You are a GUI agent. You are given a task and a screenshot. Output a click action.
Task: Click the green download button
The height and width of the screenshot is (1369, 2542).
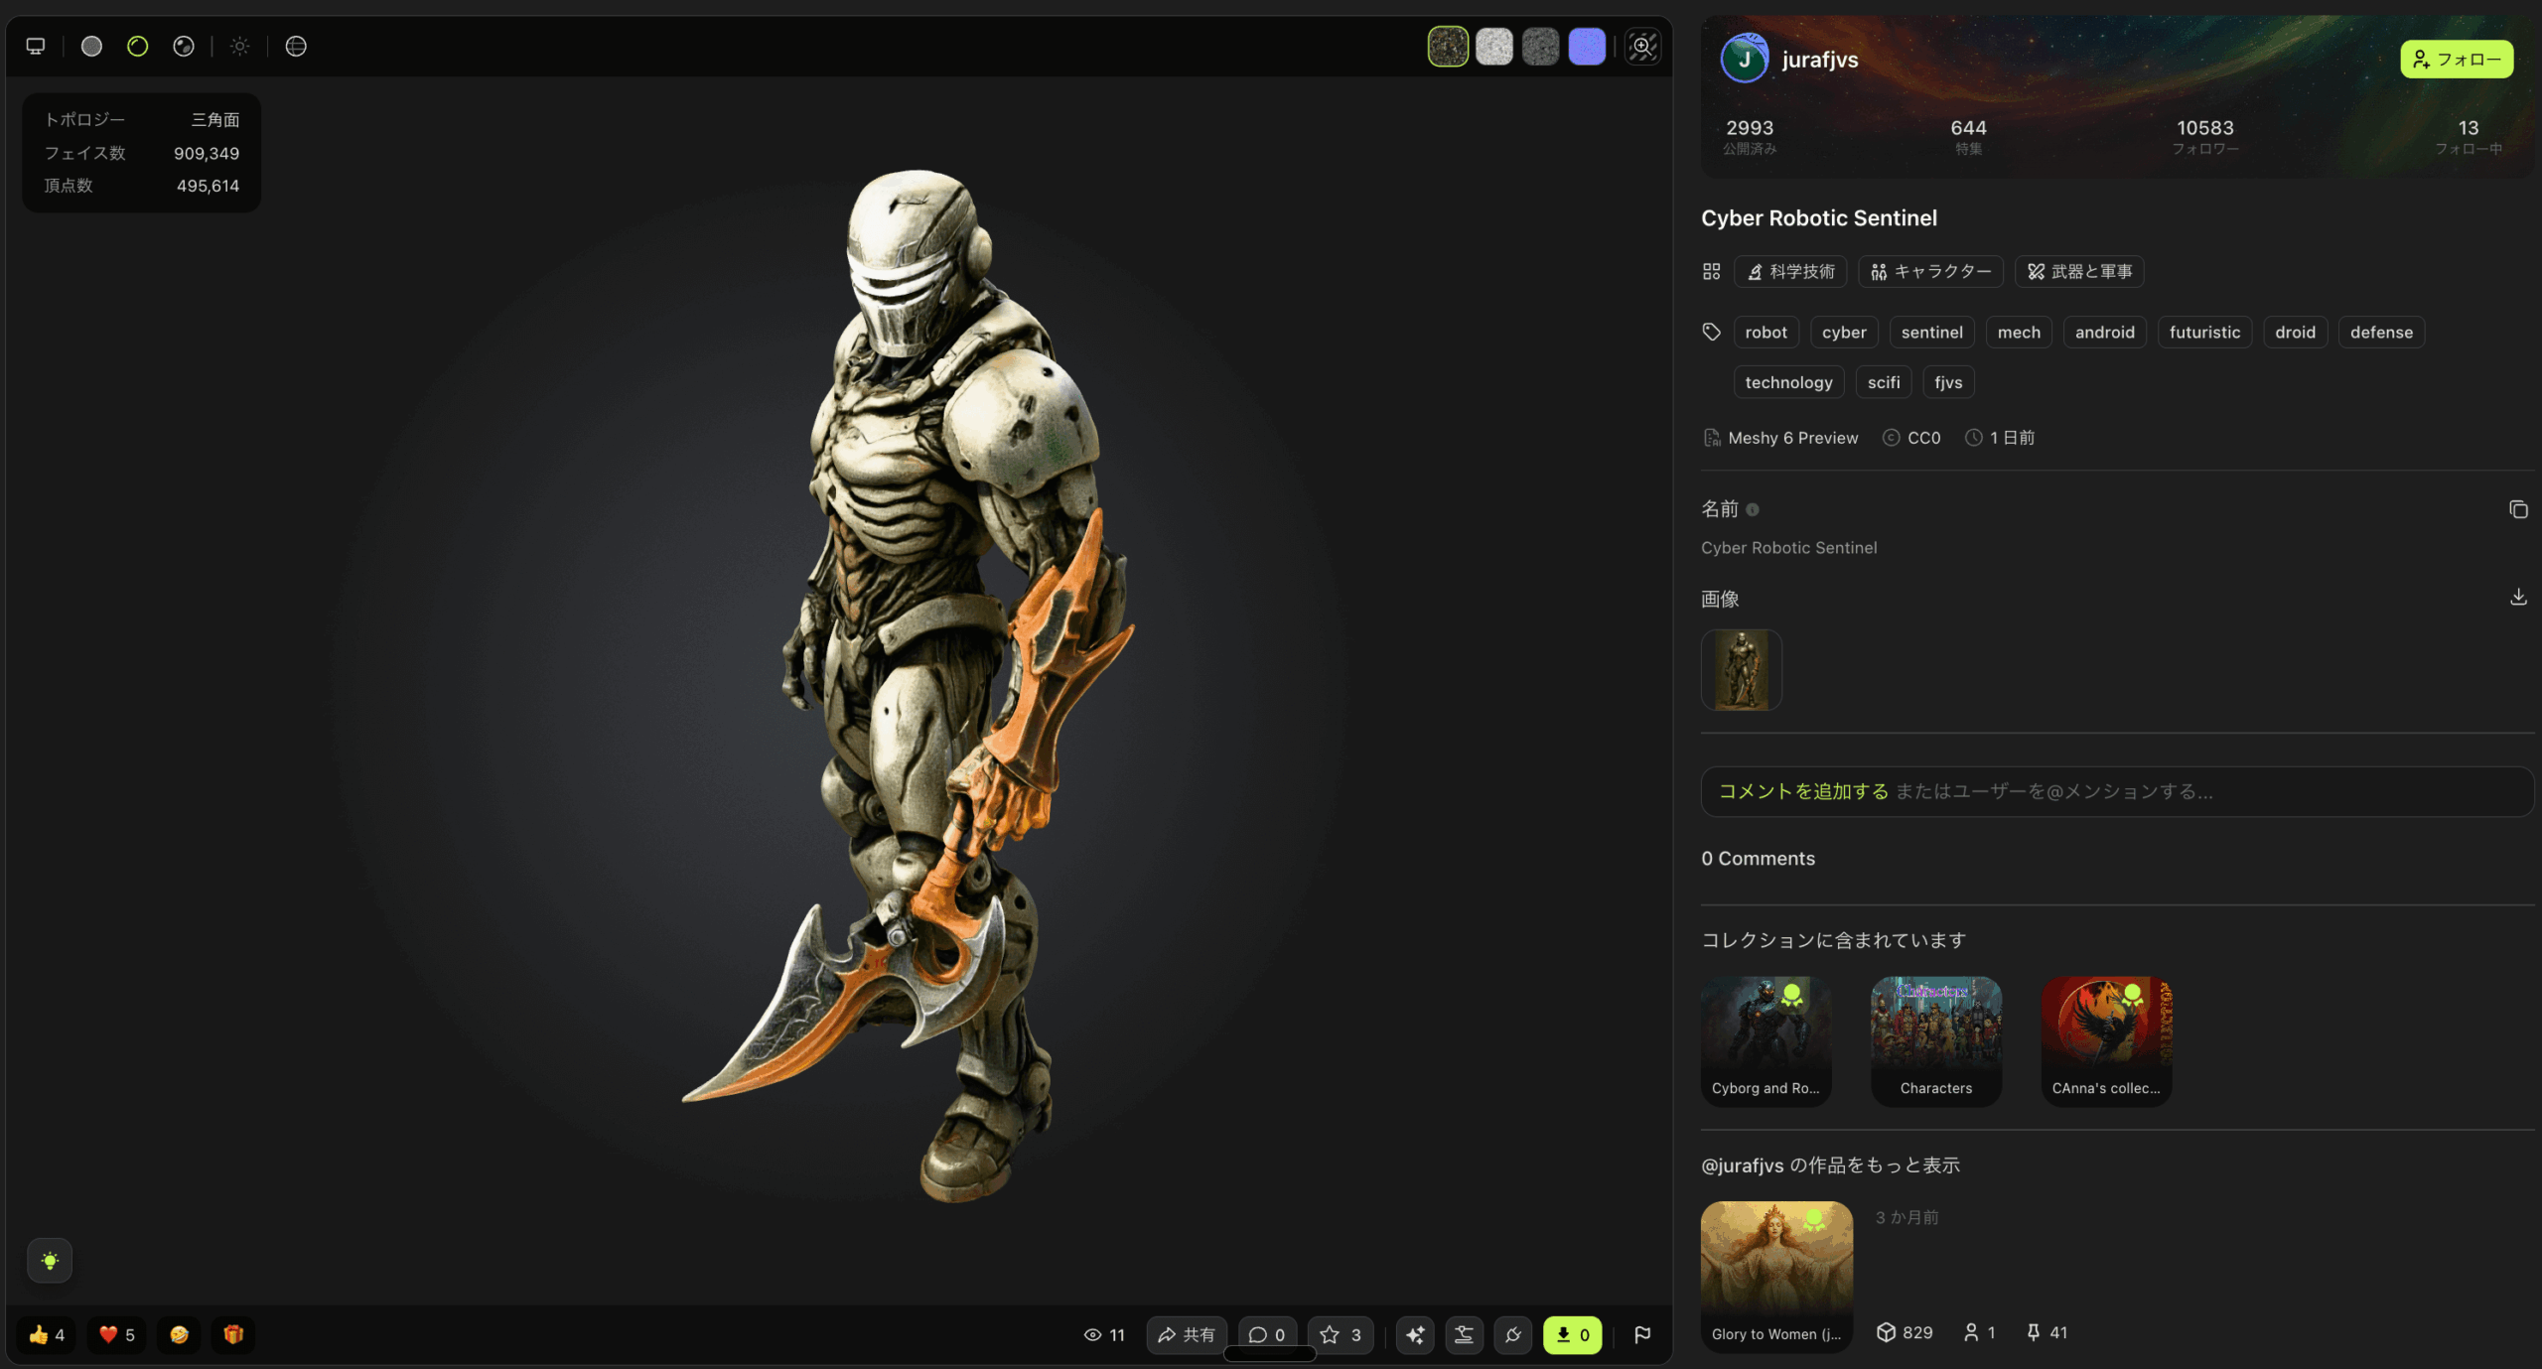pyautogui.click(x=1572, y=1334)
